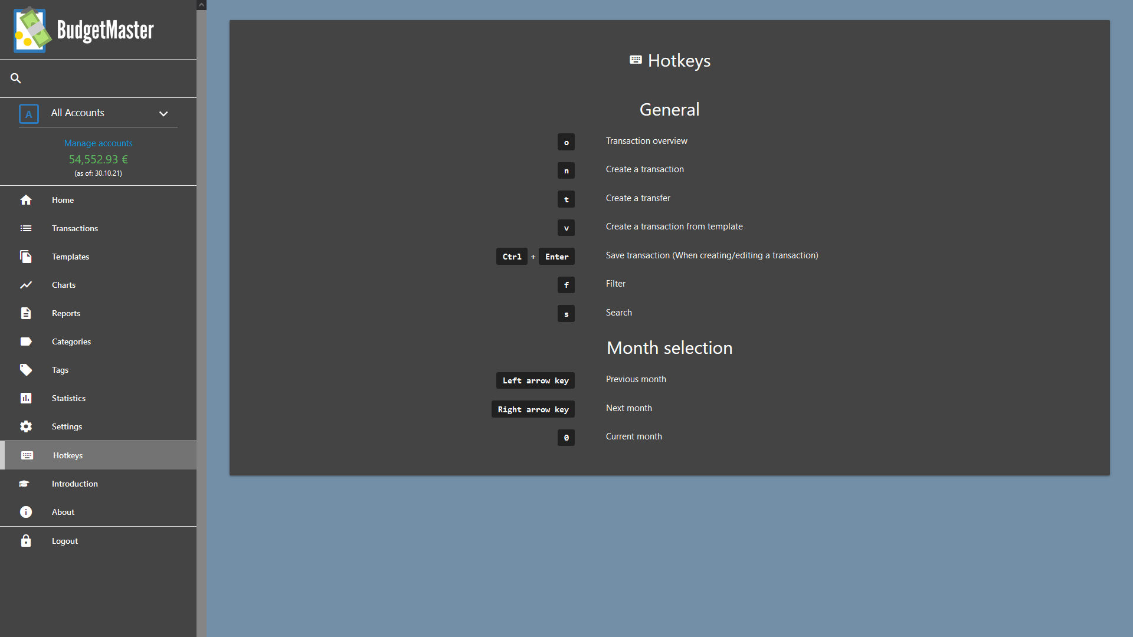Click the Right arrow key badge
Viewport: 1133px width, 637px height.
pyautogui.click(x=533, y=409)
